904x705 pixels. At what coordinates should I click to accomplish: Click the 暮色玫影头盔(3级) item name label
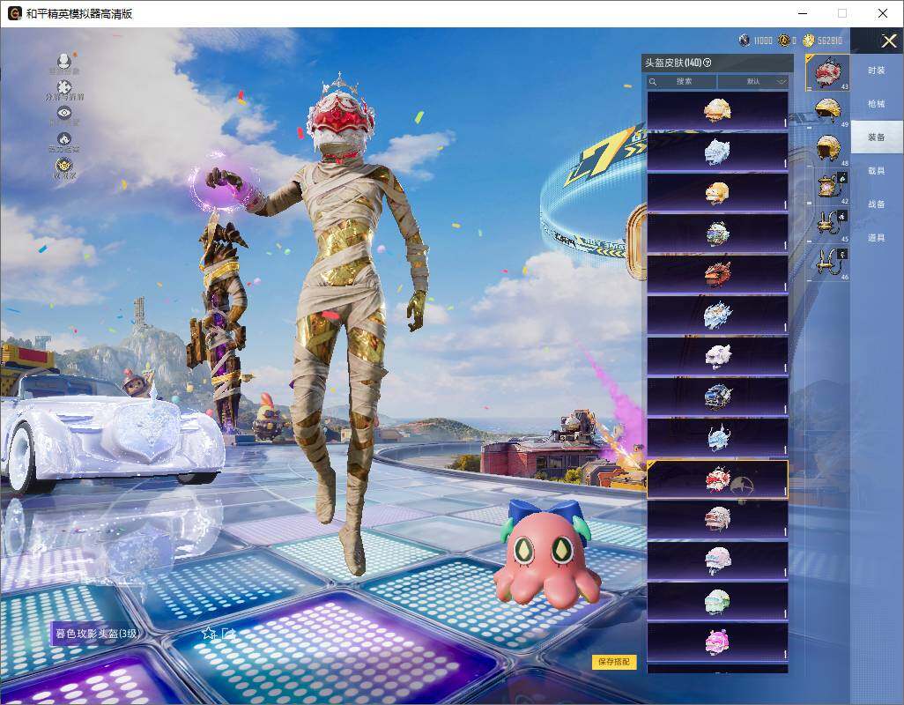[x=96, y=634]
